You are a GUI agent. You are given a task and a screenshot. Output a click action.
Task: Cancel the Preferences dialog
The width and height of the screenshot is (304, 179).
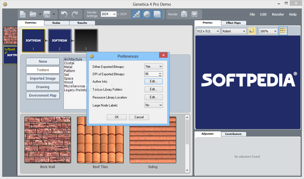[139, 117]
